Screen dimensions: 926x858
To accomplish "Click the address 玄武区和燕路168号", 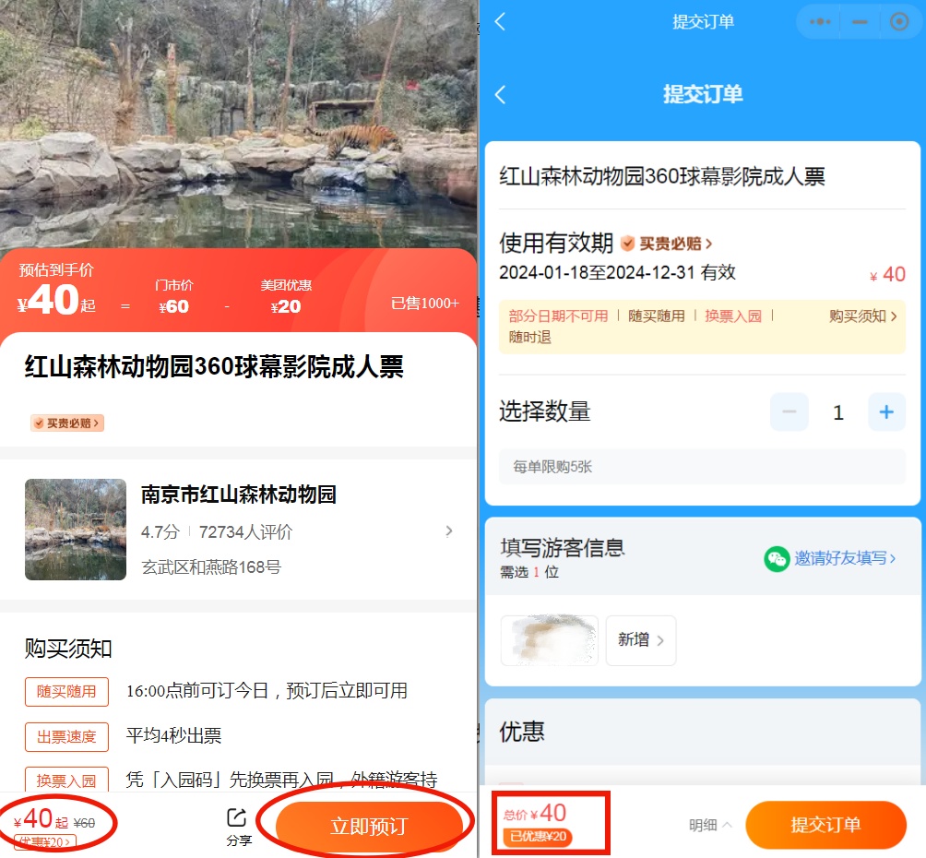I will 211,567.
